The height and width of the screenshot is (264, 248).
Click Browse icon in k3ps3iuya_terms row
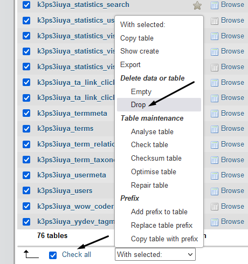point(215,129)
